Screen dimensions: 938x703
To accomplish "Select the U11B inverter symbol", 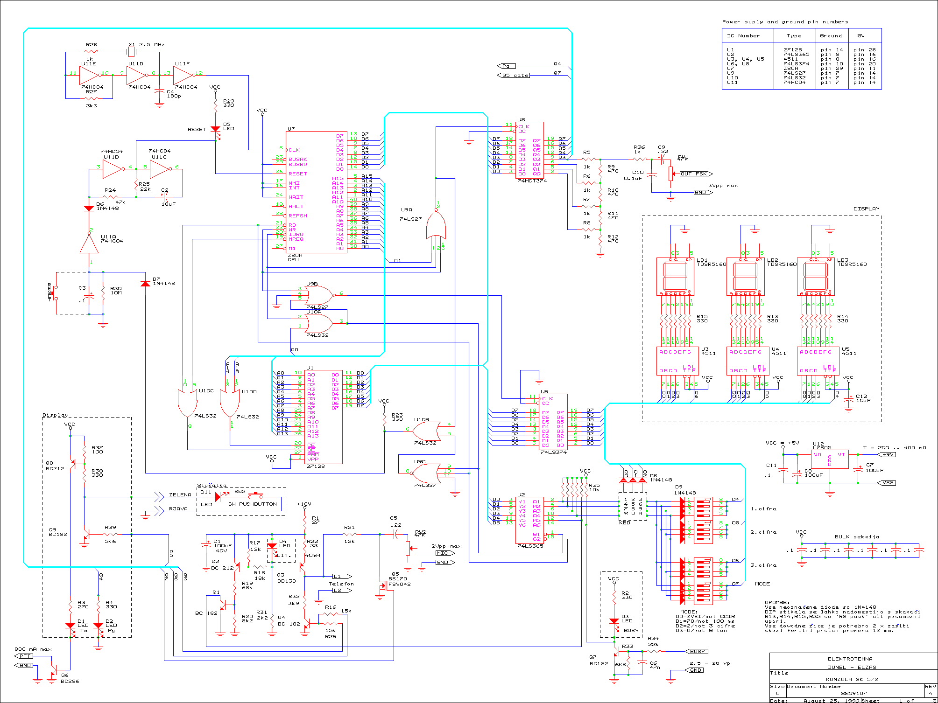I will [x=113, y=169].
